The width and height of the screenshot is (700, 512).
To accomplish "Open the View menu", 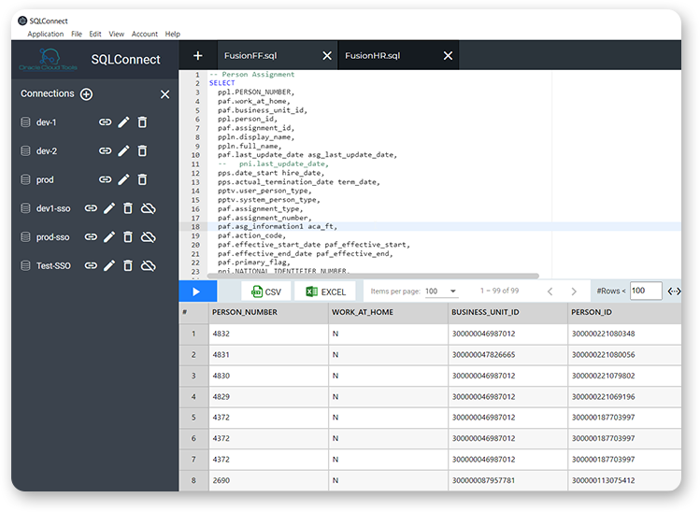I will point(117,34).
